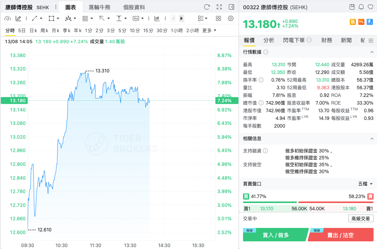Image resolution: width=377 pixels, height=249 pixels.
Task: Click the blue lightning Z badge
Action: tap(370, 22)
